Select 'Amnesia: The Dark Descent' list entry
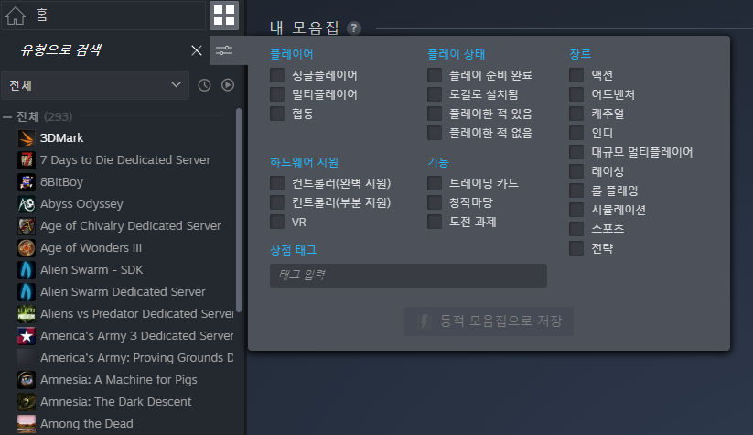 115,402
